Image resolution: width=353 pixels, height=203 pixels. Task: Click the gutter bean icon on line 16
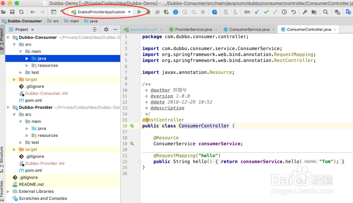(x=132, y=126)
